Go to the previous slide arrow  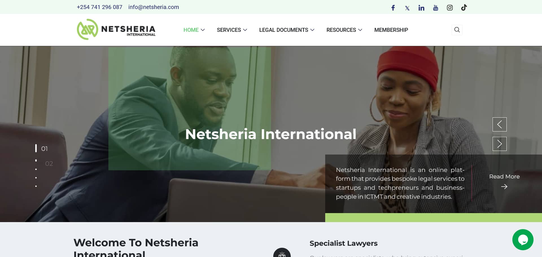click(x=499, y=124)
